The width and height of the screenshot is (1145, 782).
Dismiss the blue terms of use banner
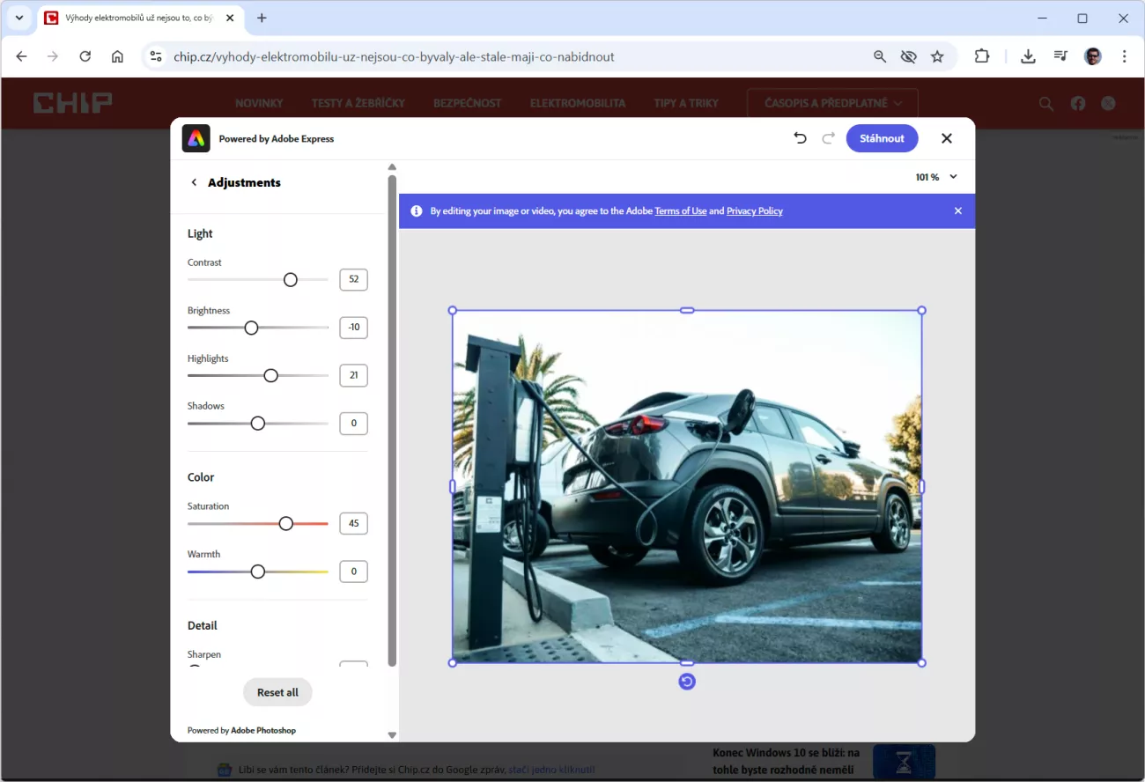click(x=958, y=211)
